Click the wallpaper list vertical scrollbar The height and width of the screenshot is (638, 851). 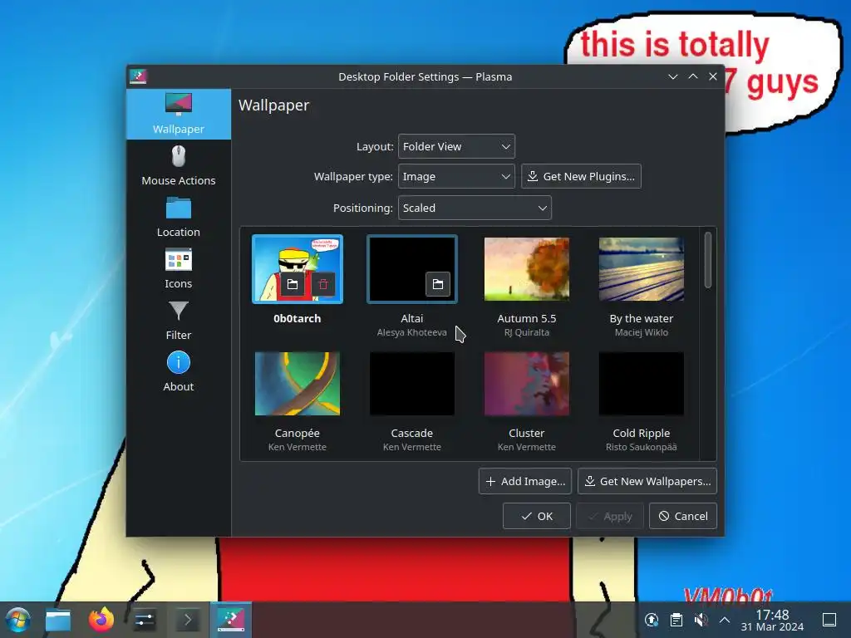pyautogui.click(x=708, y=260)
